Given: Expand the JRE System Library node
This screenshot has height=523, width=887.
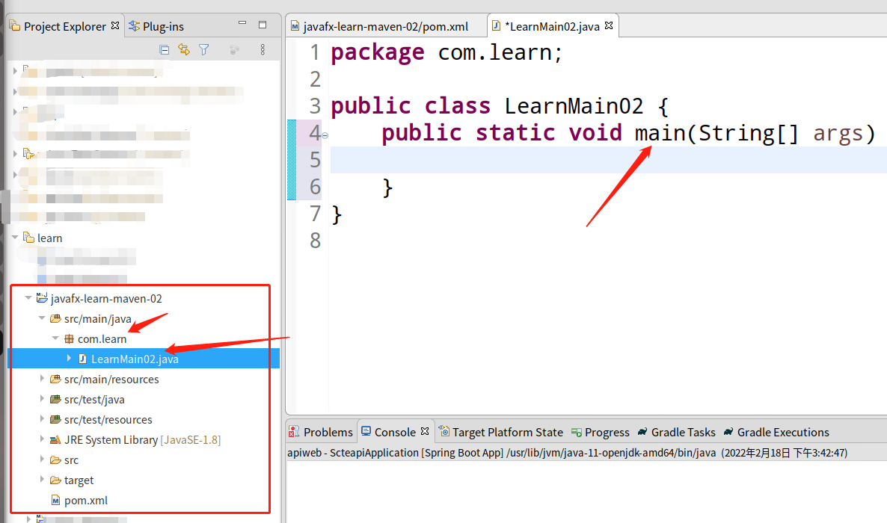Looking at the screenshot, I should coord(42,439).
